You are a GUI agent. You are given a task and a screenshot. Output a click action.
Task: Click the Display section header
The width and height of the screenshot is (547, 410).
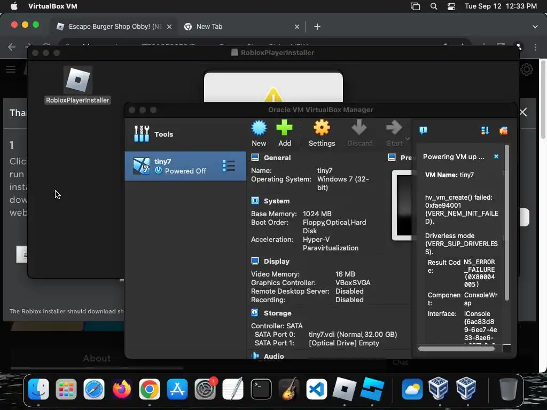click(276, 261)
